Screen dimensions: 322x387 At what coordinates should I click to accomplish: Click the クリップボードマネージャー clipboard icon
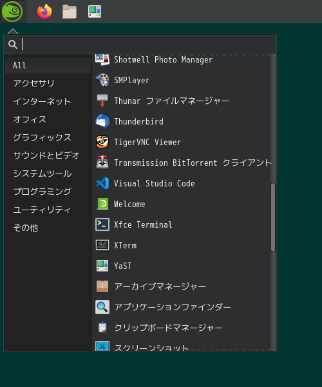[x=102, y=328]
